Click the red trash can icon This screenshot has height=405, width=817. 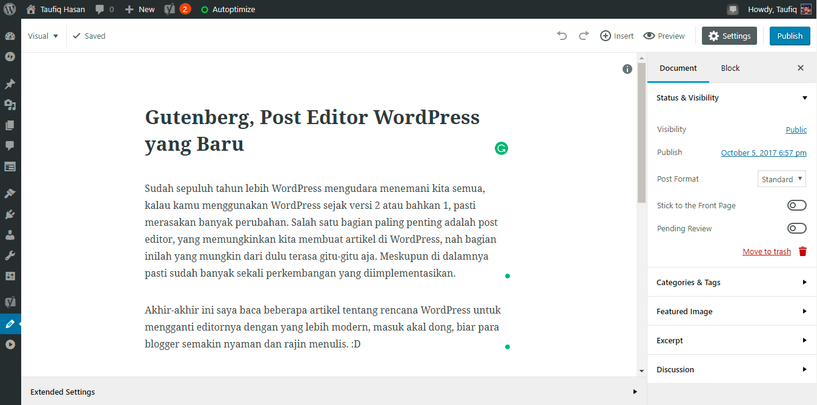802,251
